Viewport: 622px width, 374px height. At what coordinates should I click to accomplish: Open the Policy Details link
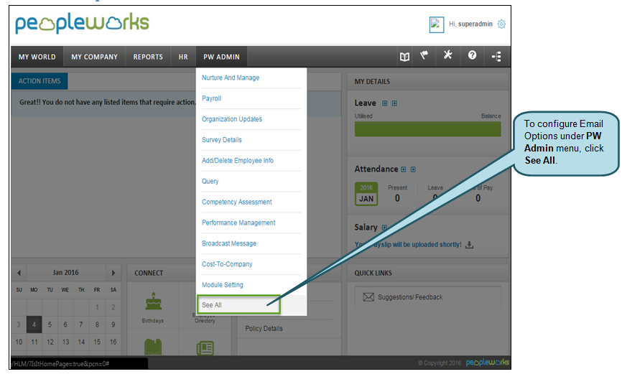tap(264, 328)
